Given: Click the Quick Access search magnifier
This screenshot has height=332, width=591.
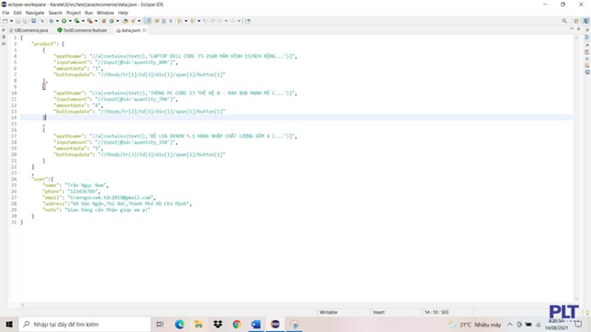Looking at the screenshot, I should coord(564,21).
